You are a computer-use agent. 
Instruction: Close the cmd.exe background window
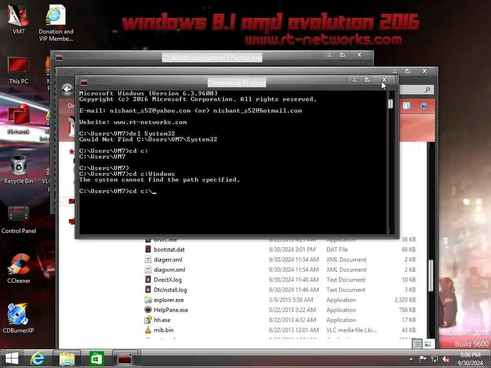click(360, 55)
